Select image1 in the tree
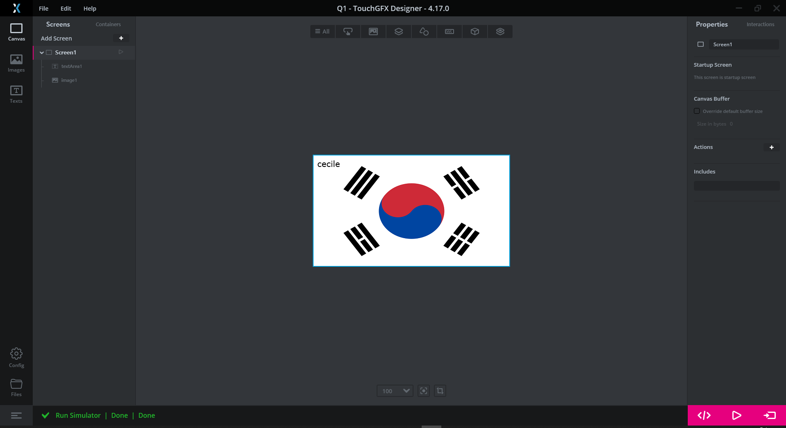 tap(69, 80)
